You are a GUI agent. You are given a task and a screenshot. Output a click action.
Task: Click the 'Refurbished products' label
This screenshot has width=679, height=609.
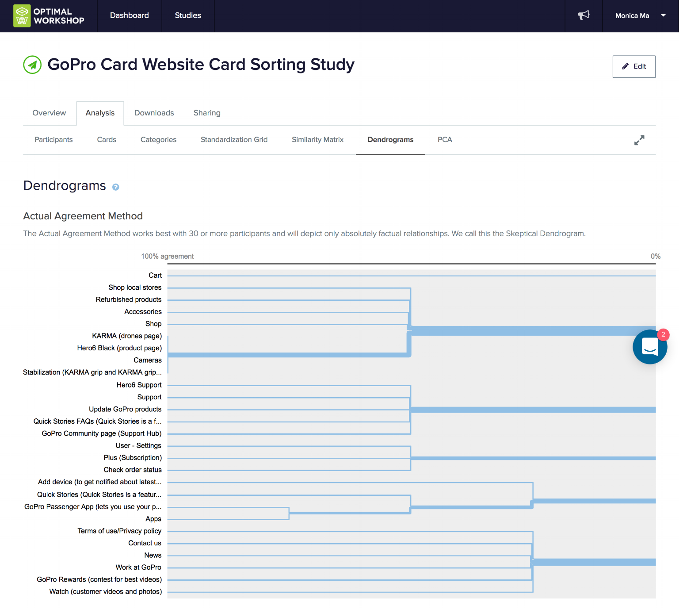tap(129, 300)
